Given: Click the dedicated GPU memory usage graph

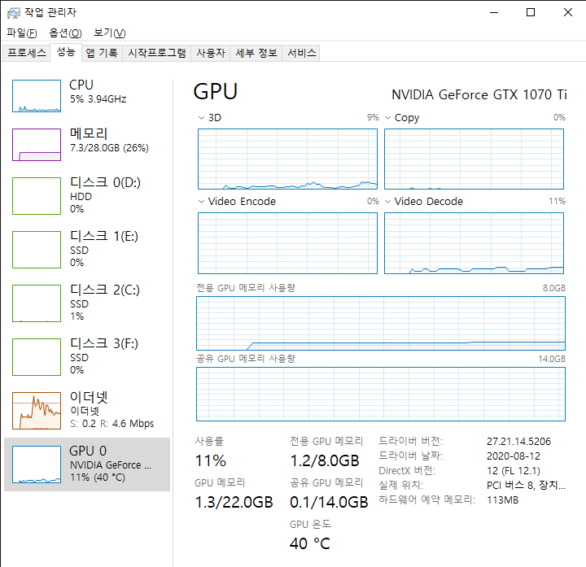Looking at the screenshot, I should (380, 324).
